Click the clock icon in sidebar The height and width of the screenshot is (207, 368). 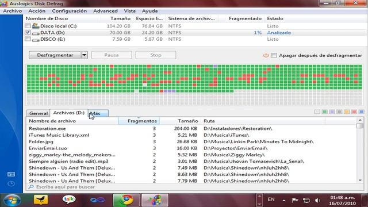coord(11,184)
